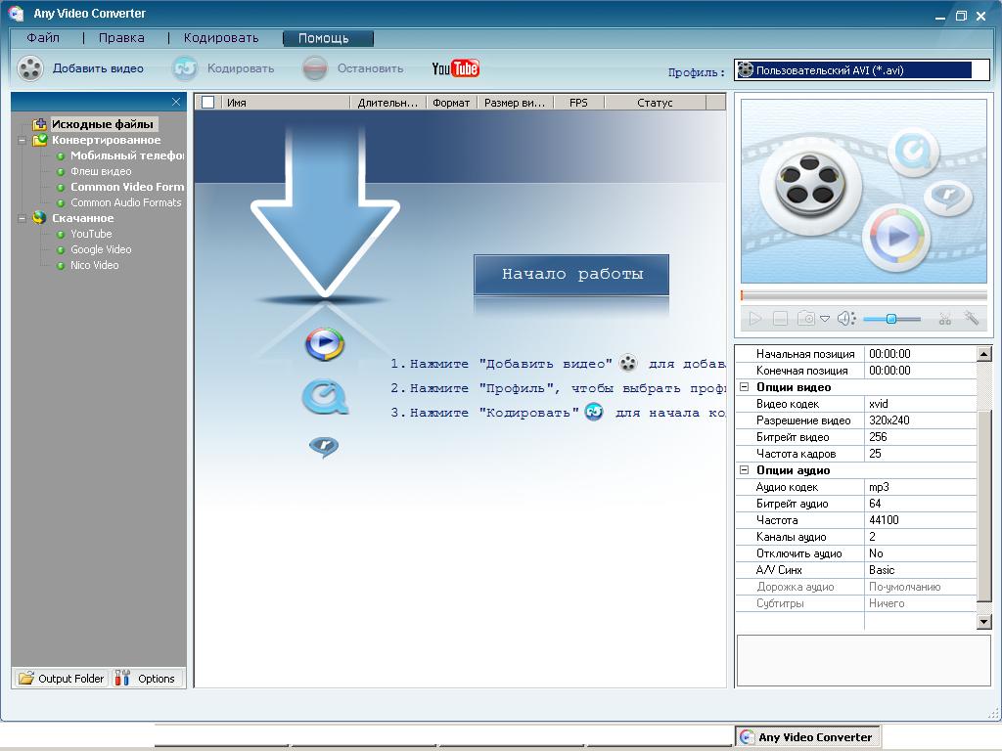This screenshot has height=751, width=1002.
Task: Click the Частота value 44100
Action: point(920,520)
